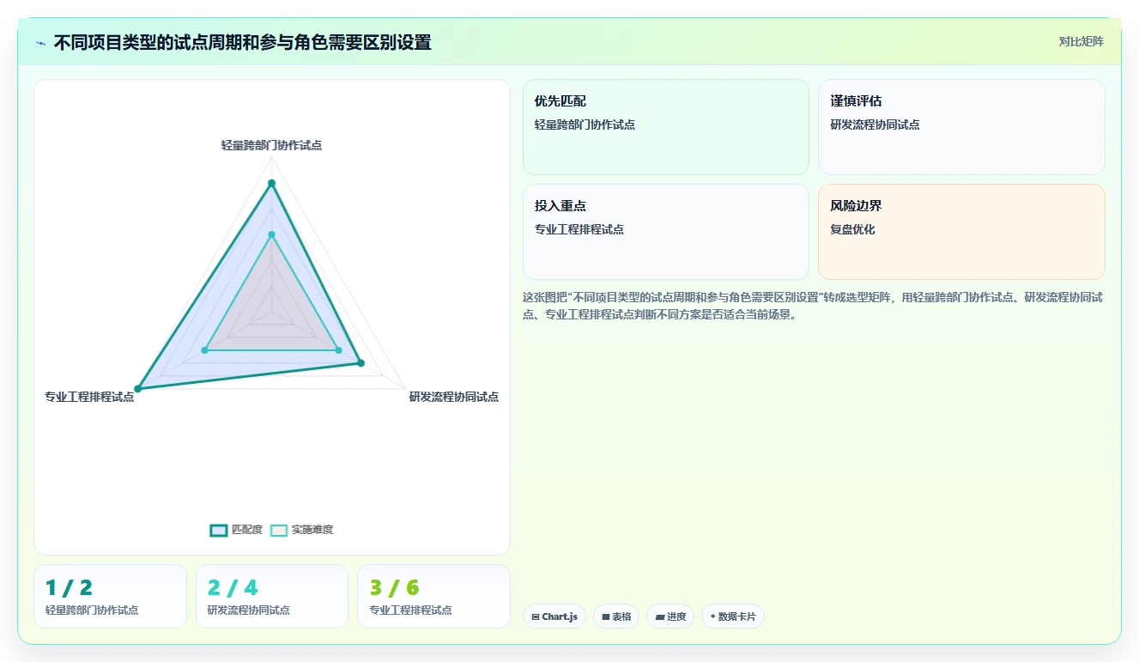Click the 专业工程排程试点 radar axis label
This screenshot has width=1139, height=662.
[x=89, y=397]
